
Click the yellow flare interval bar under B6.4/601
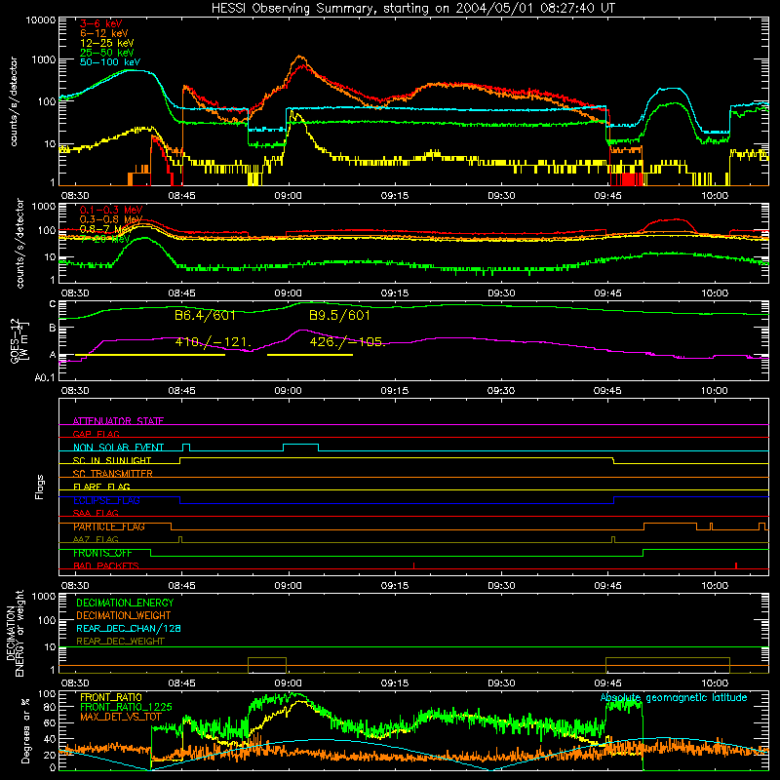tap(150, 355)
